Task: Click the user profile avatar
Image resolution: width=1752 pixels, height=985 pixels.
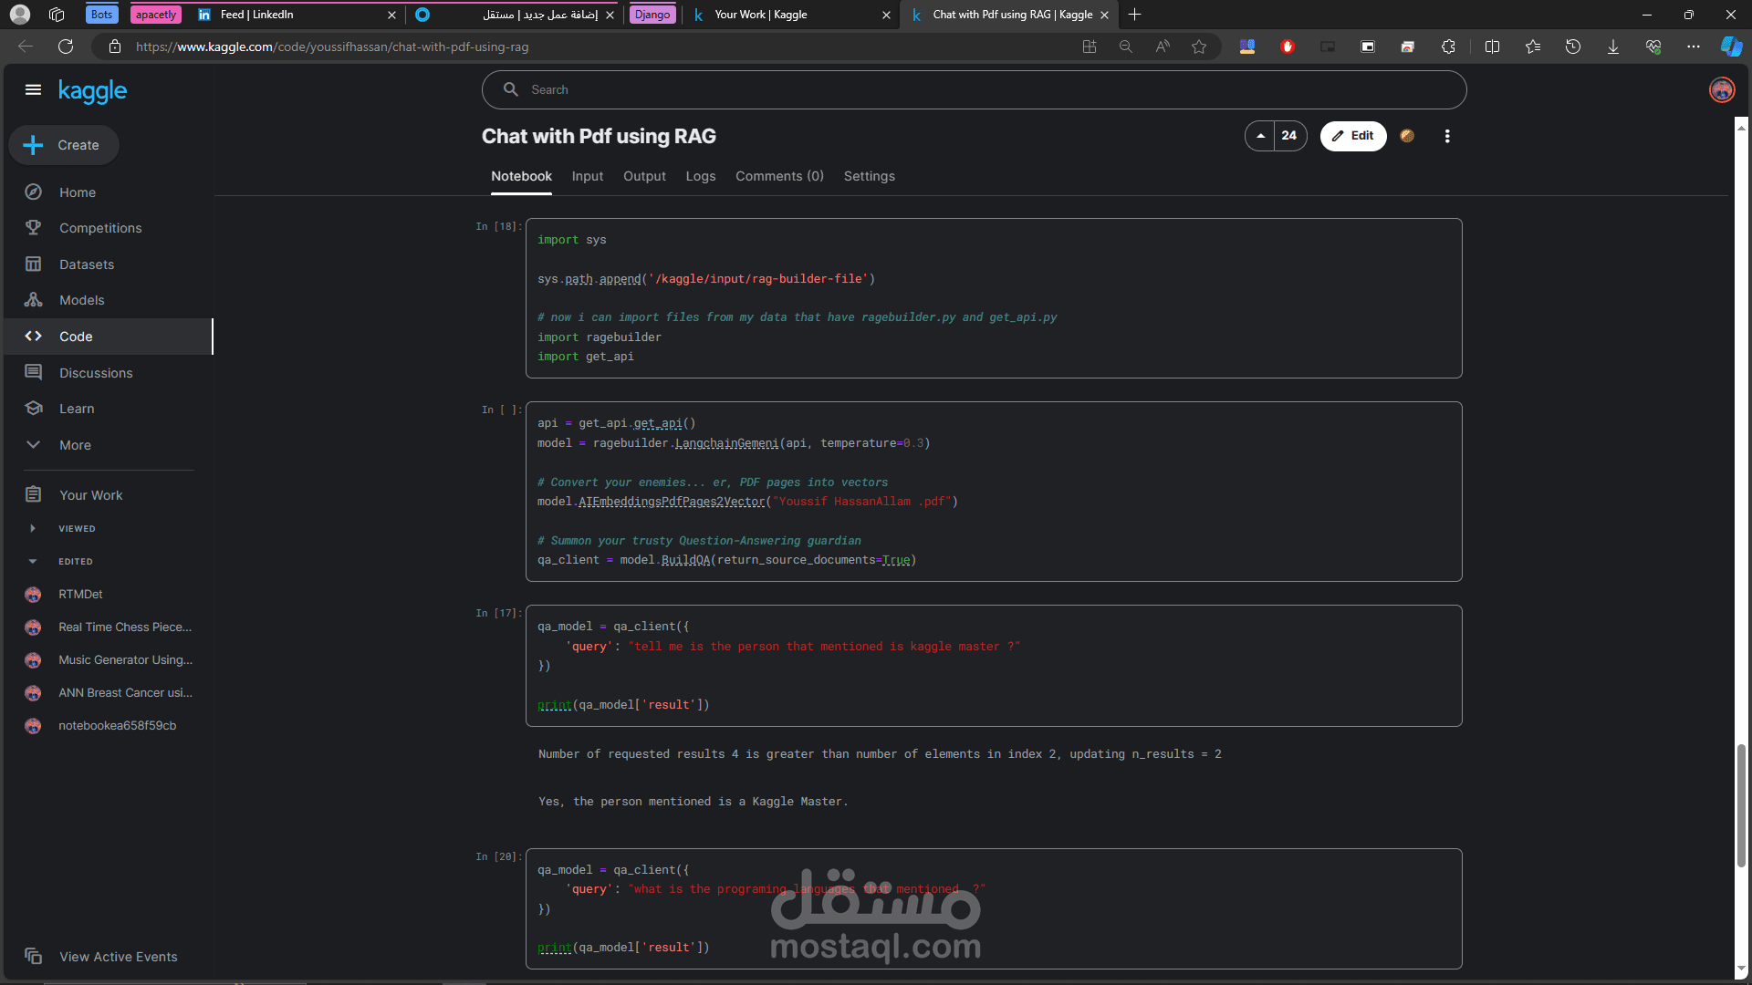Action: point(1721,90)
